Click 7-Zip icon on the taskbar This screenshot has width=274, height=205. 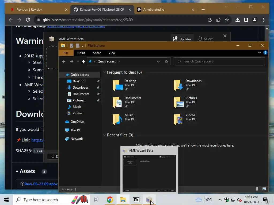pyautogui.click(x=136, y=200)
